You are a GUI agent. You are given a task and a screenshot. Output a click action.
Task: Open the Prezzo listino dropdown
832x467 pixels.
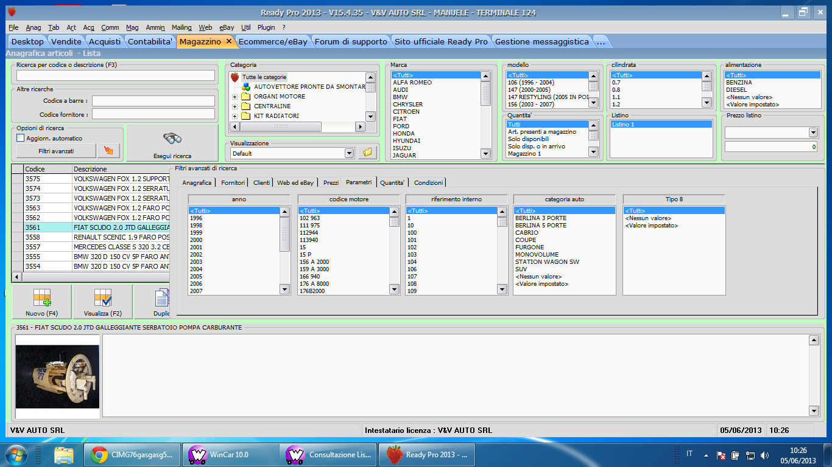click(x=813, y=133)
